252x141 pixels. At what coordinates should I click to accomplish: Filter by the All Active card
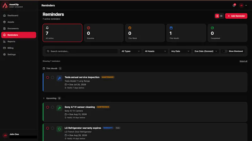click(62, 33)
